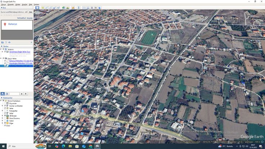Viewport: 265px width, 149px height.
Task: Uncheck the 3B Binalar layer
Action: pos(5,115)
